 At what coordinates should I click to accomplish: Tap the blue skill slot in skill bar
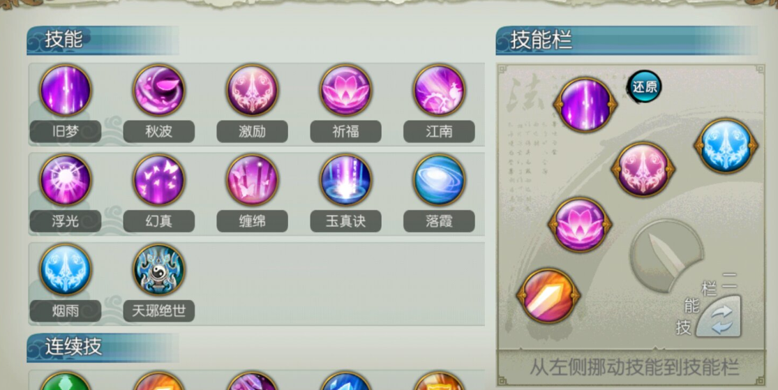coord(726,146)
